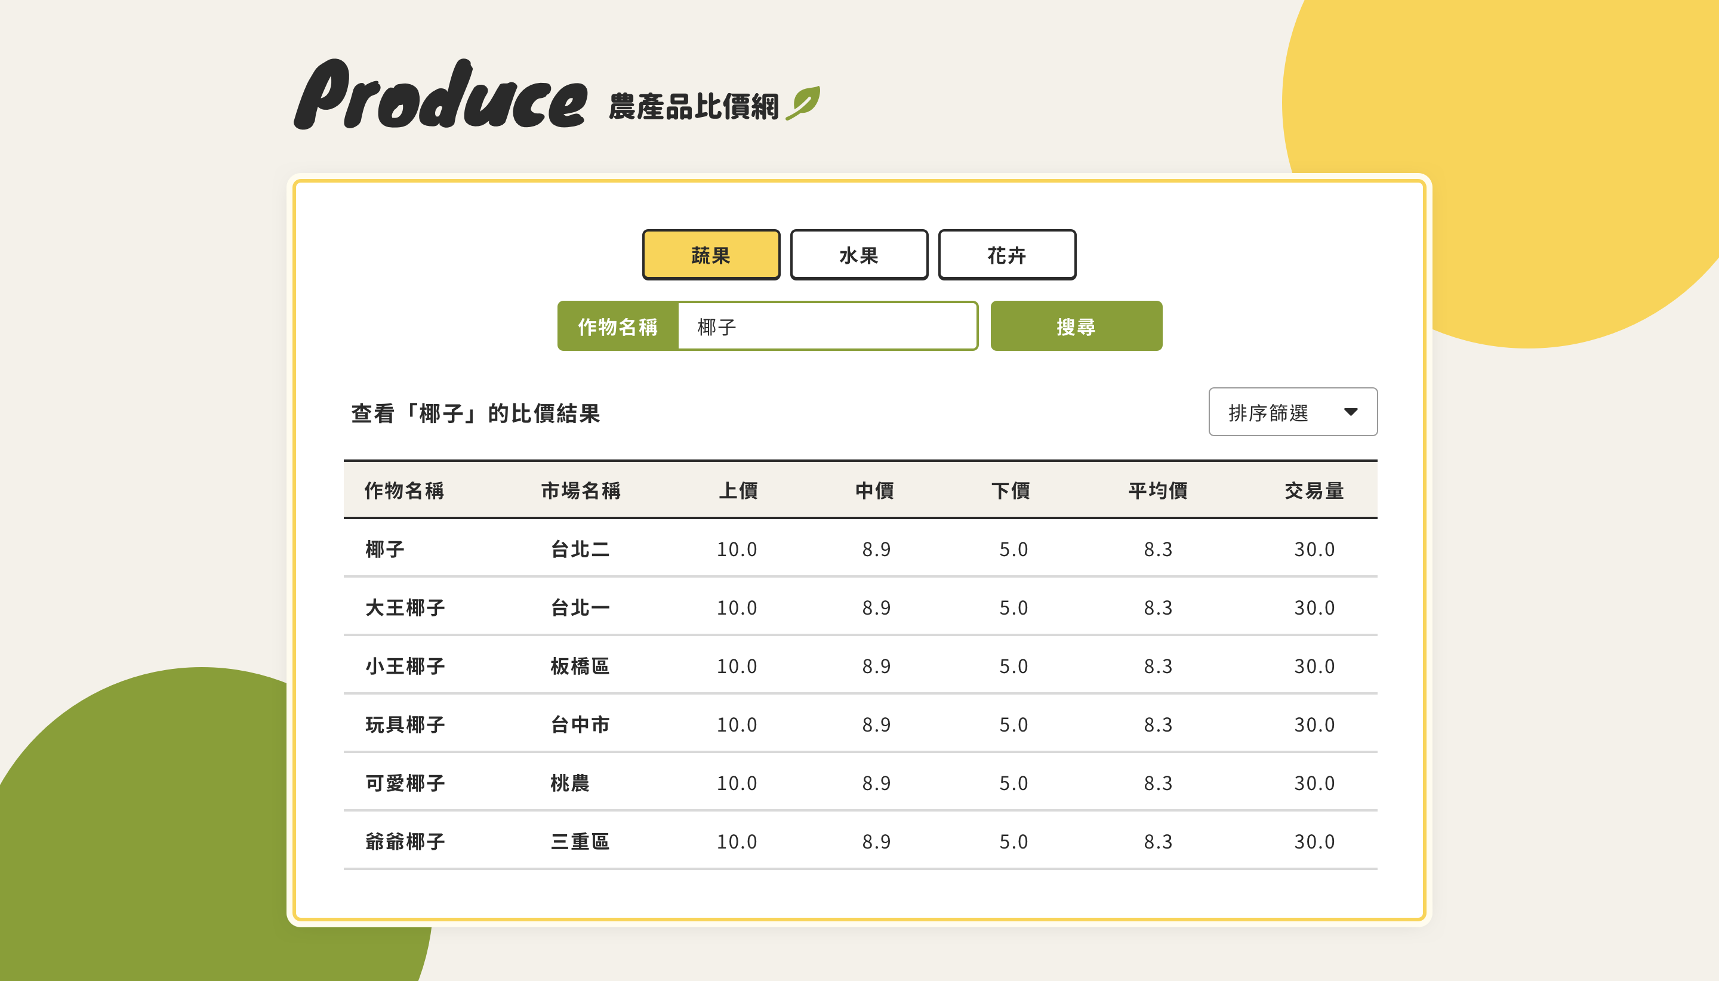Click the Produce logo
The height and width of the screenshot is (981, 1719).
[445, 98]
